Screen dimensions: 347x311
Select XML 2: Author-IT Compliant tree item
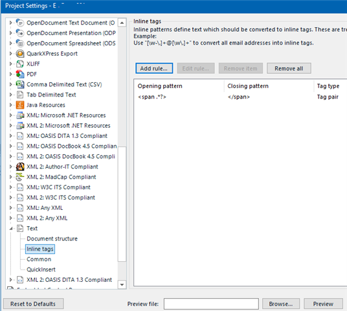tap(62, 167)
